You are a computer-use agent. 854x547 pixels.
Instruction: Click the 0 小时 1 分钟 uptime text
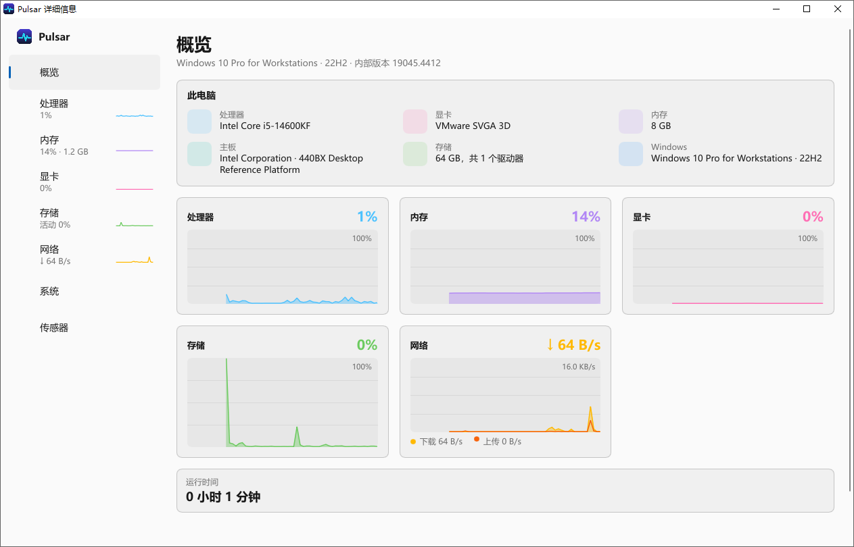click(223, 497)
